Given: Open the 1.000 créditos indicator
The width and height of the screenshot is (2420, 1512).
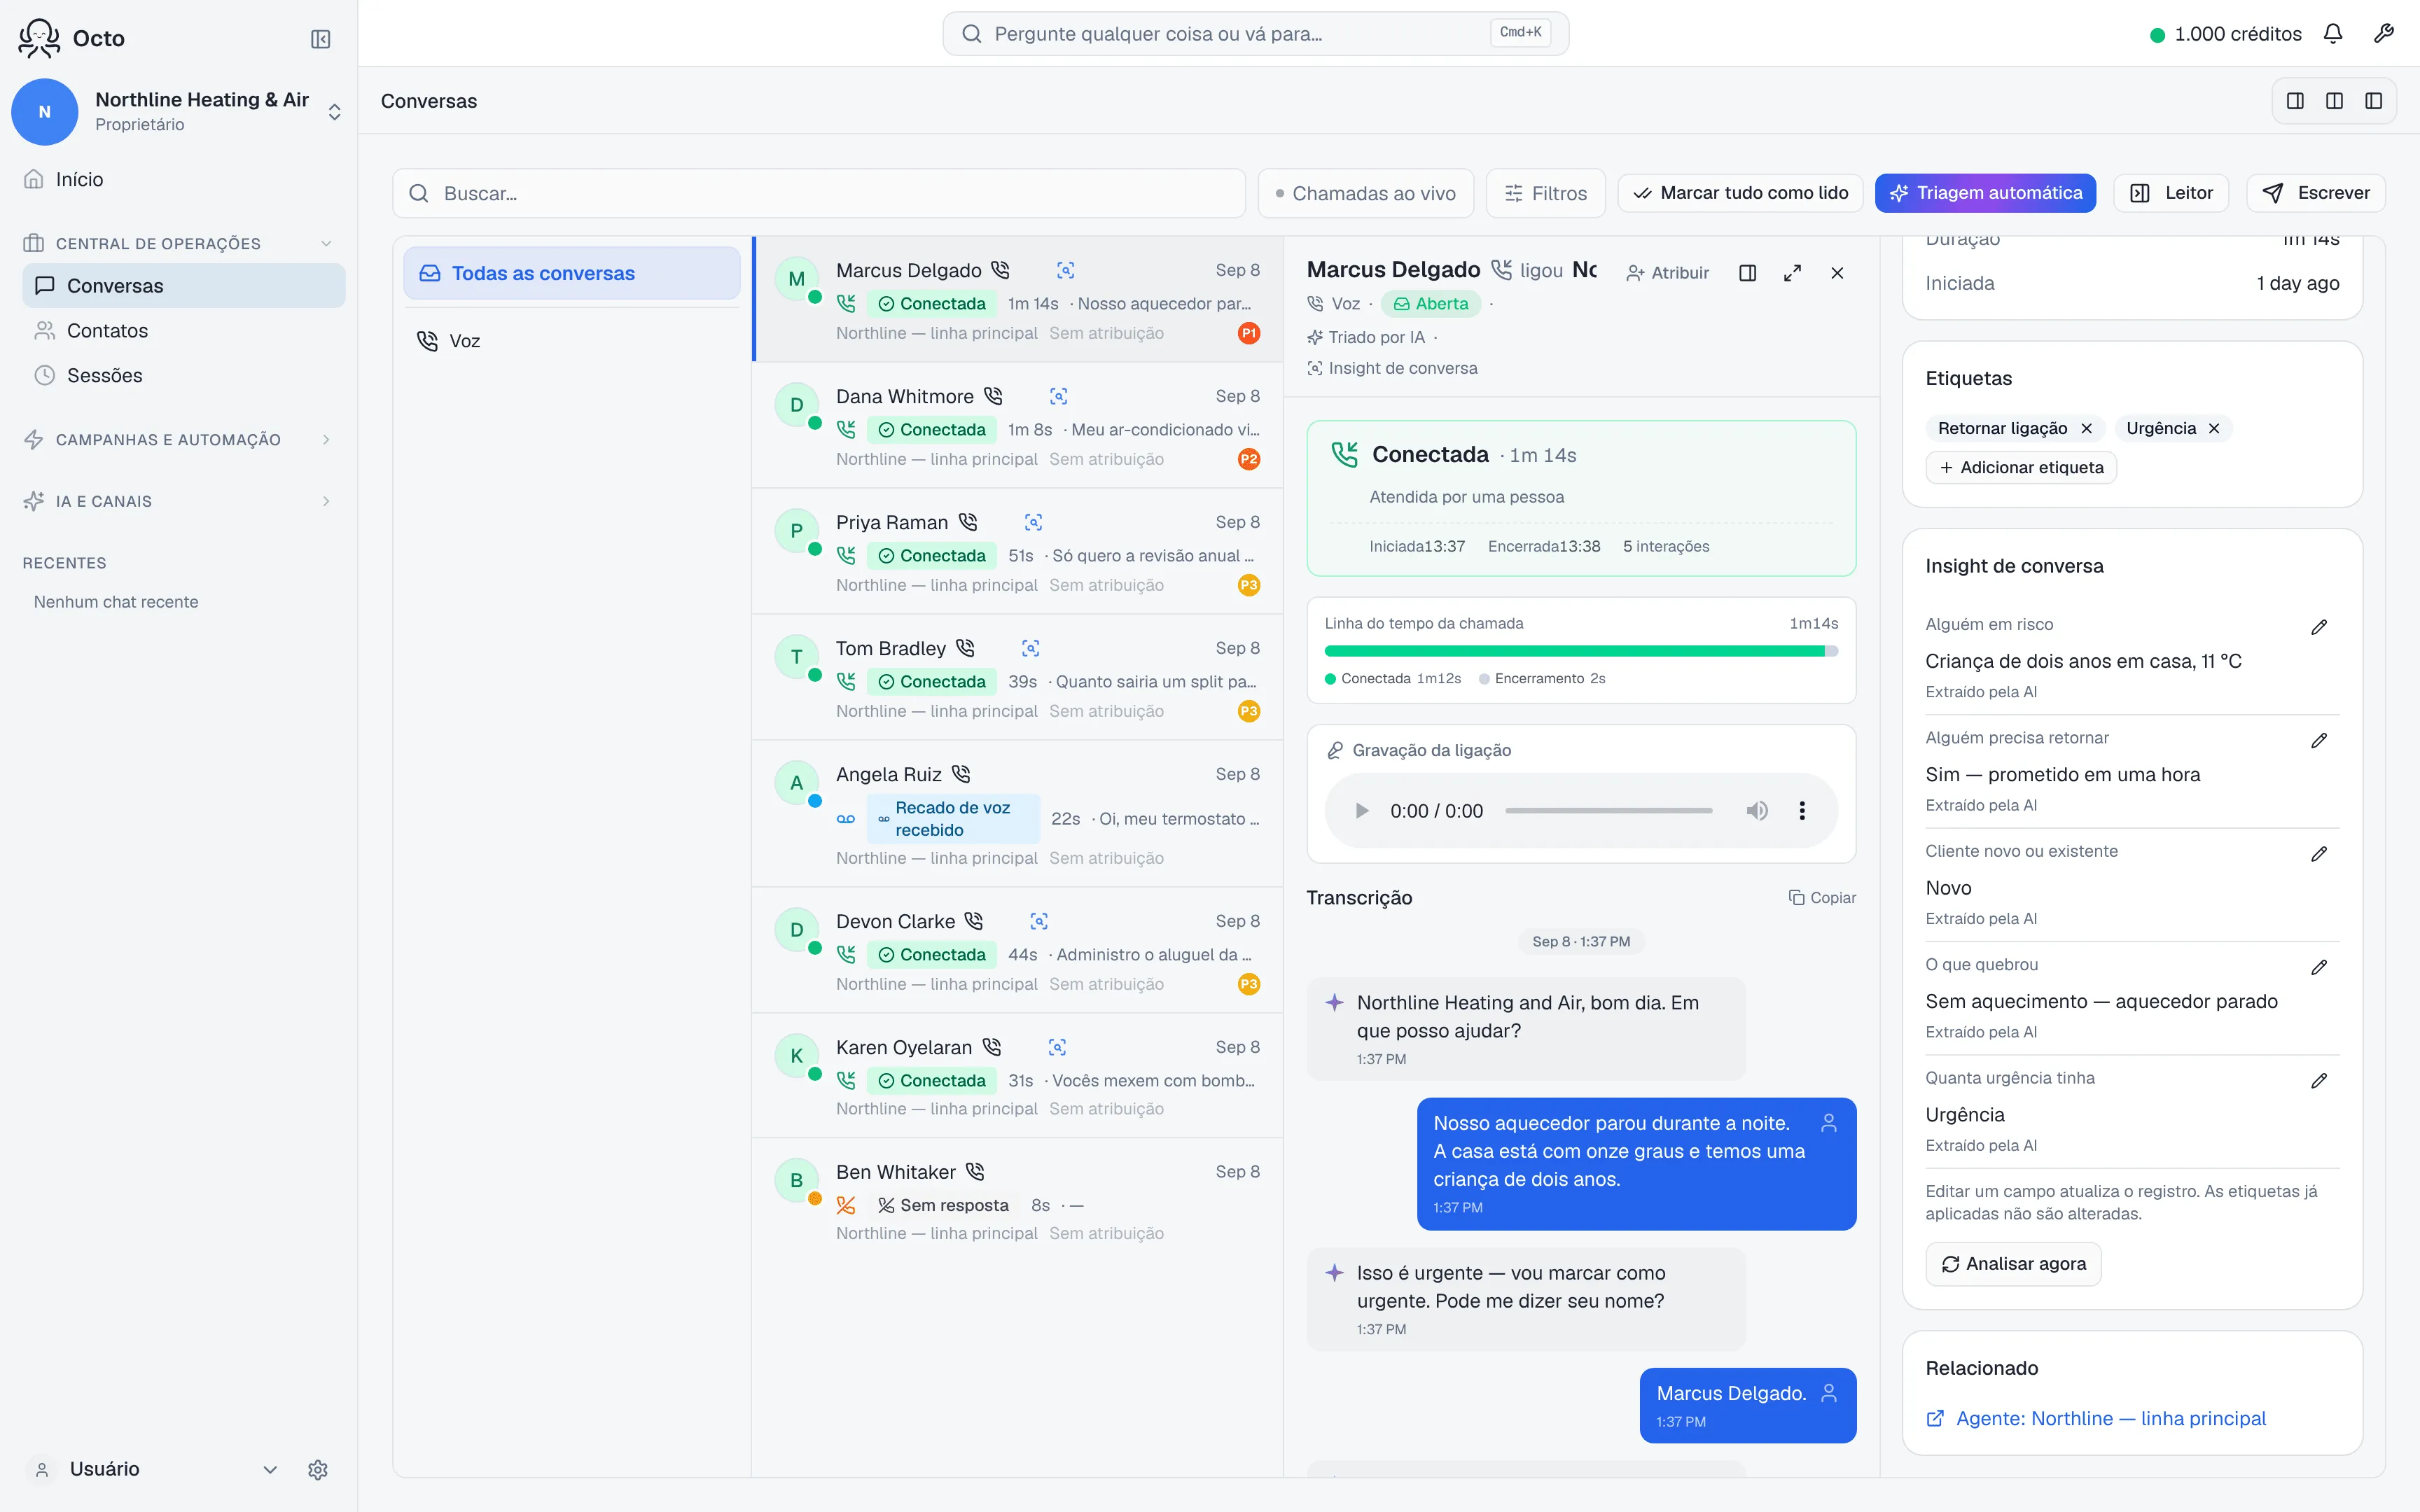Looking at the screenshot, I should (2225, 34).
